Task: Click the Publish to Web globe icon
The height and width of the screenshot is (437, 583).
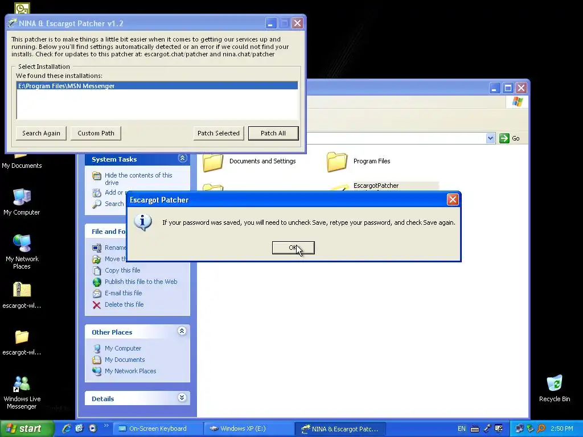Action: tap(97, 282)
